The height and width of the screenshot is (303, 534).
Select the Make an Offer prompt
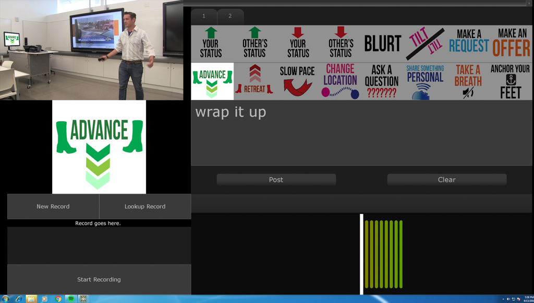click(511, 43)
